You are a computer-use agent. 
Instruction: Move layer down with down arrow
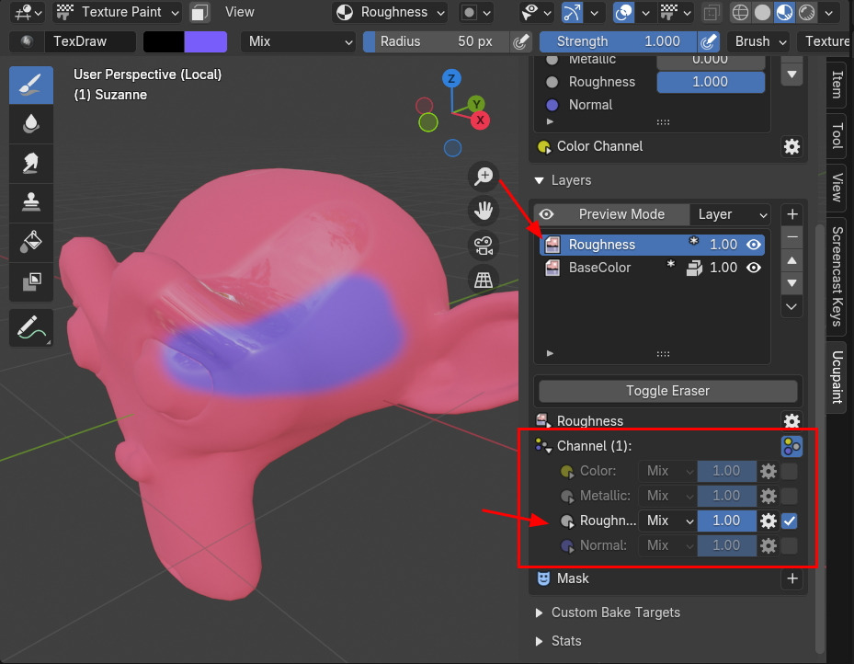click(x=791, y=283)
